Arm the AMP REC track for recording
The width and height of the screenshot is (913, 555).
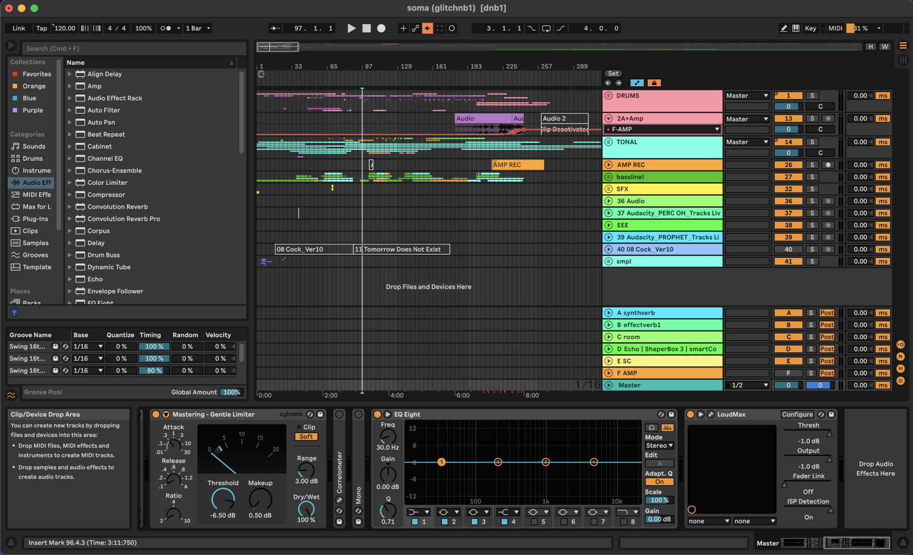click(828, 165)
